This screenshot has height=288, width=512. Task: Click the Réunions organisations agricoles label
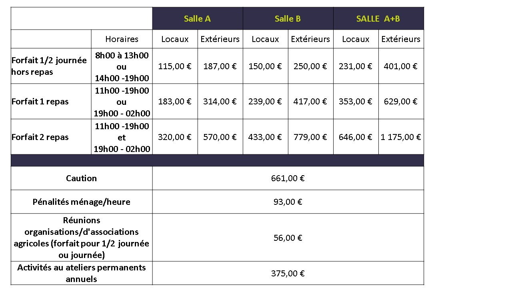click(81, 238)
